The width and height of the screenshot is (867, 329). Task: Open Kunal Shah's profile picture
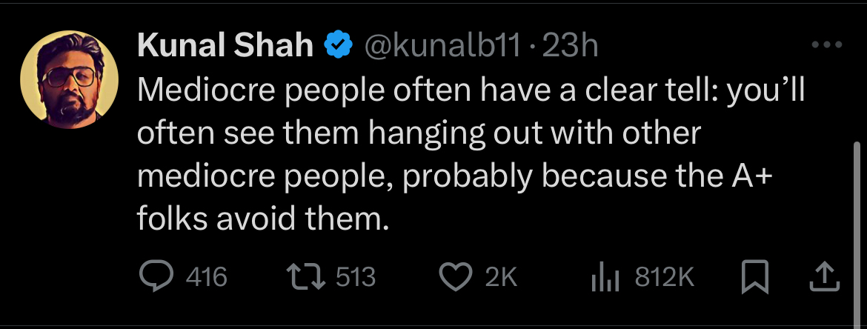(x=69, y=79)
